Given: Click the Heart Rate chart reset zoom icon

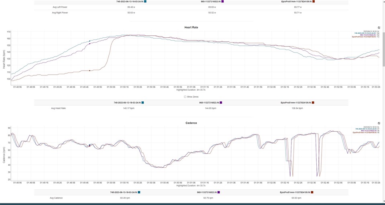Looking at the screenshot, I should point(379,28).
